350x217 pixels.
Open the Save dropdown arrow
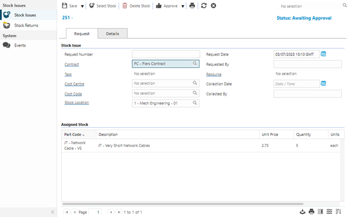[82, 6]
